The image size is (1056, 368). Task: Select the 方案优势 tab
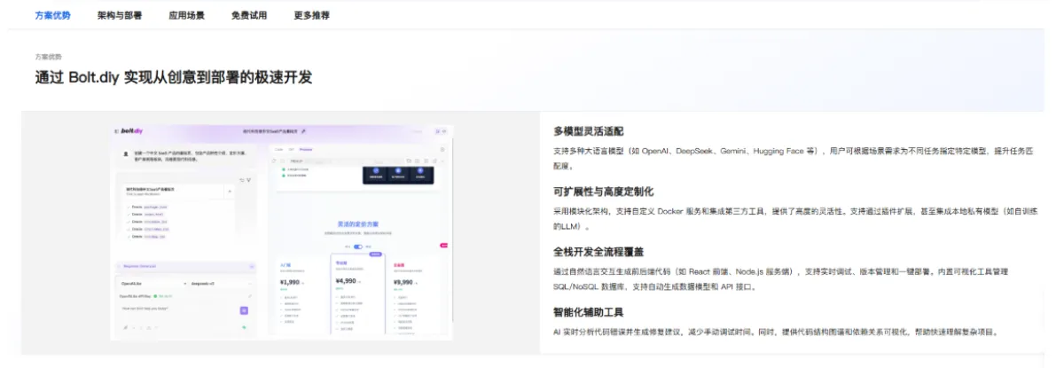52,15
